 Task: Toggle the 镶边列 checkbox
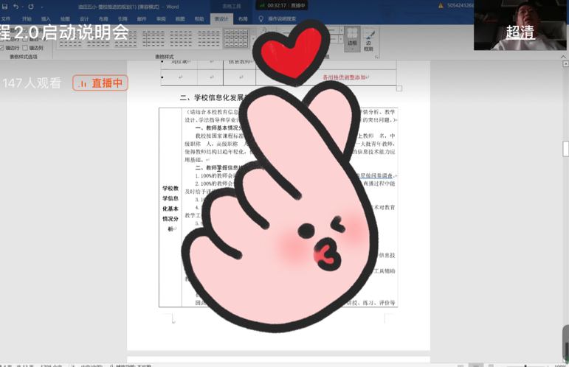click(x=25, y=48)
